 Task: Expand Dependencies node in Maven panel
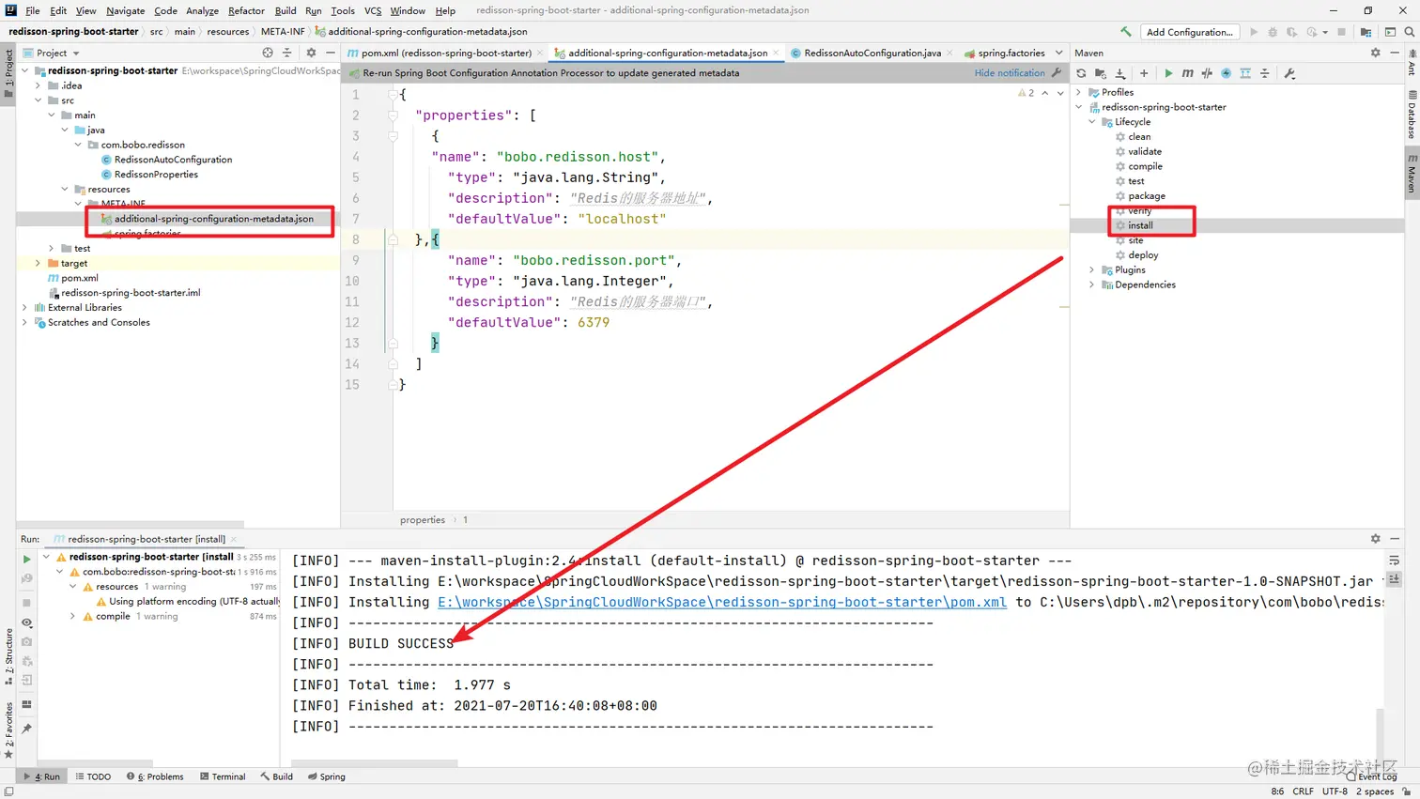[x=1092, y=285]
